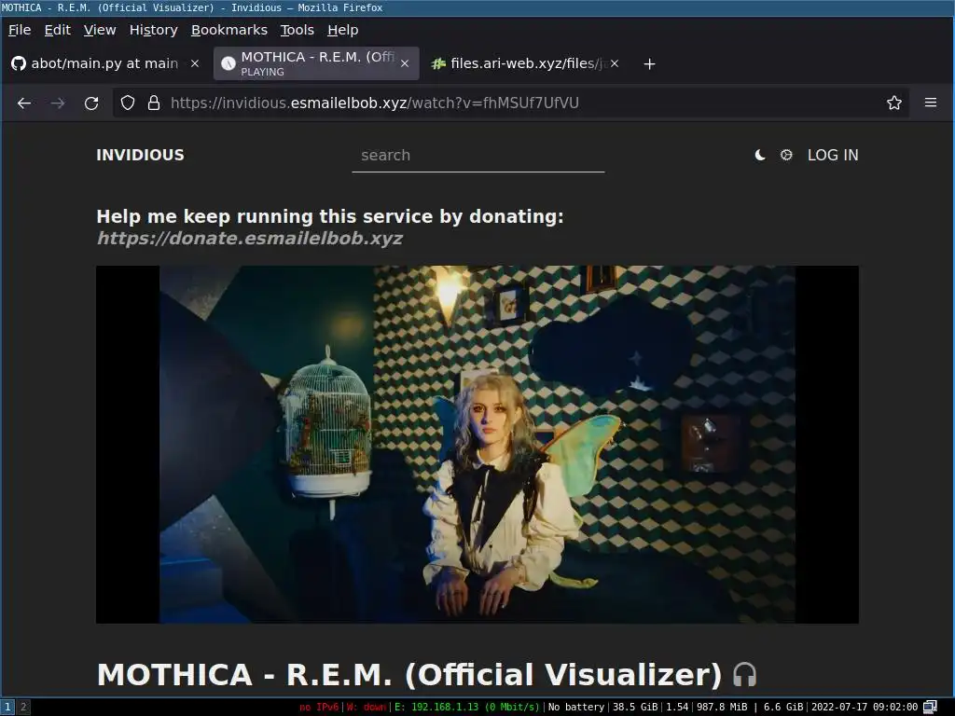Open the Bookmarks menu
The height and width of the screenshot is (716, 955).
(229, 30)
